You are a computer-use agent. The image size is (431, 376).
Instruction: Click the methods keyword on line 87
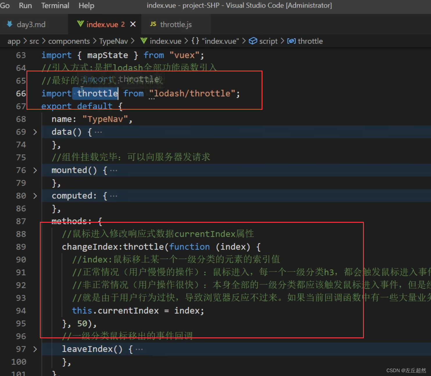click(x=69, y=221)
